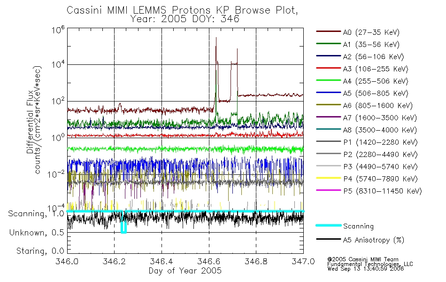446x282 pixels.
Task: Click the Unknown, 0.5 axis label
Action: 37,233
